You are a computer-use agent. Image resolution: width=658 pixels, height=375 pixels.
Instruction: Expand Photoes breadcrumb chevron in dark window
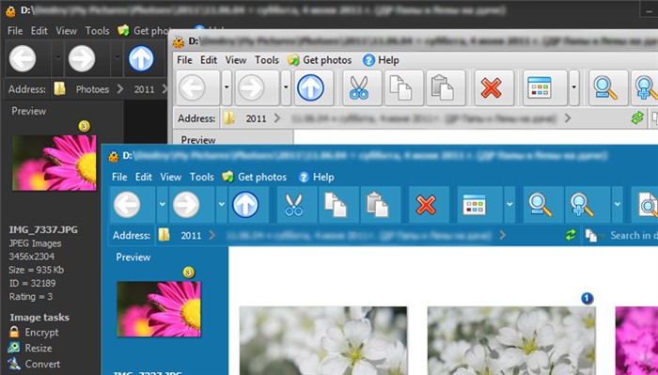pos(120,89)
